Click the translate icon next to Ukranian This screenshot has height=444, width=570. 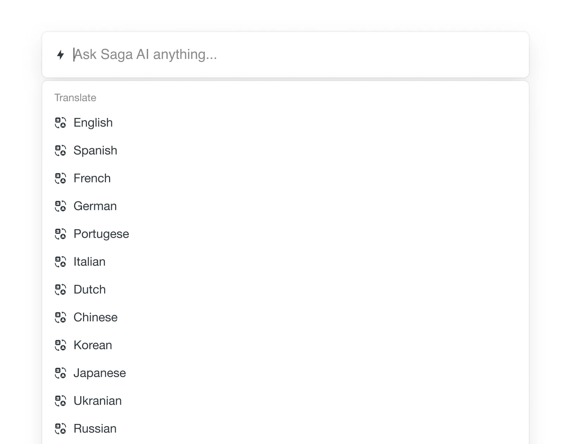click(61, 401)
